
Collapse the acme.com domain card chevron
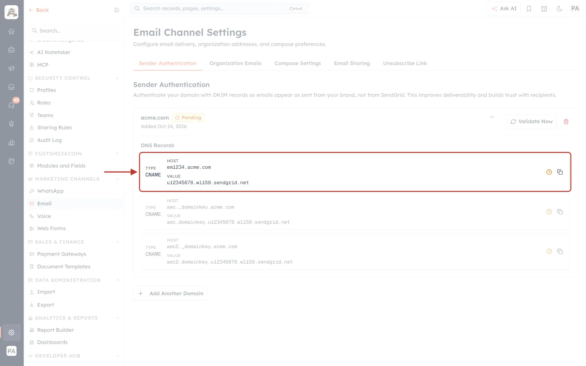pos(492,117)
